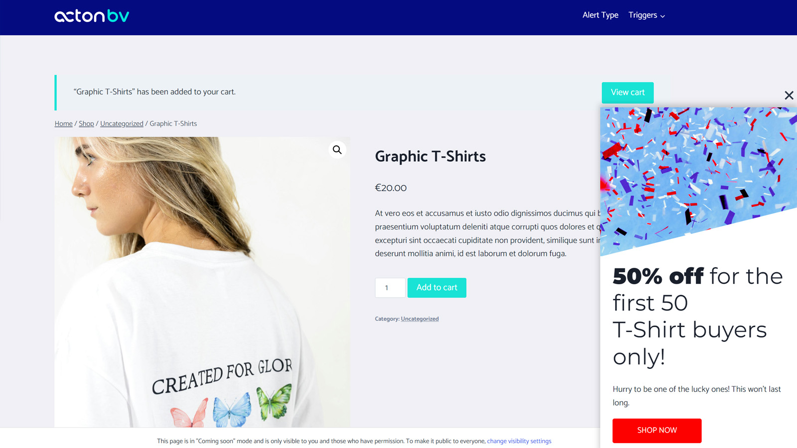Focus the product quantity field
This screenshot has width=797, height=448.
coord(390,288)
